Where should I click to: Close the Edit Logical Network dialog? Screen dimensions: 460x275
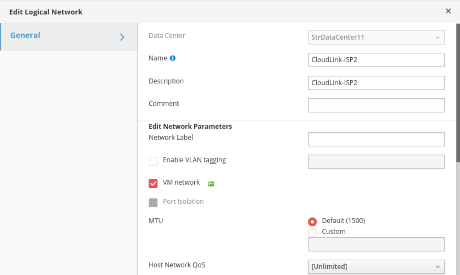[448, 11]
